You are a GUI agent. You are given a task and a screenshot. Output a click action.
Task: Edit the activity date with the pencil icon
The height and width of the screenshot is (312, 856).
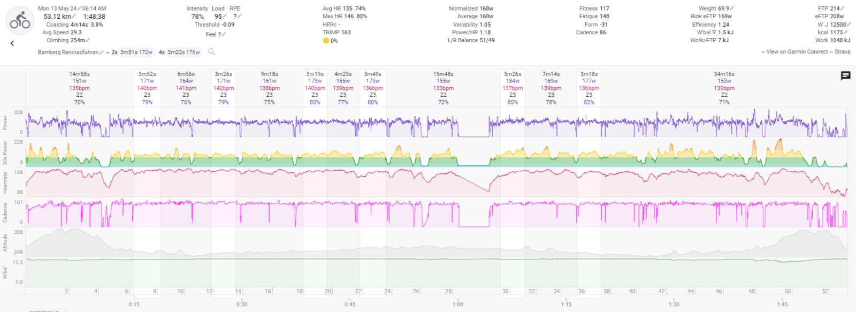click(x=79, y=9)
